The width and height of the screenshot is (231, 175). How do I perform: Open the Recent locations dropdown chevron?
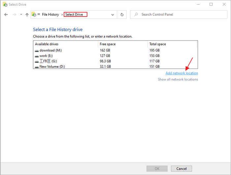click(21, 15)
